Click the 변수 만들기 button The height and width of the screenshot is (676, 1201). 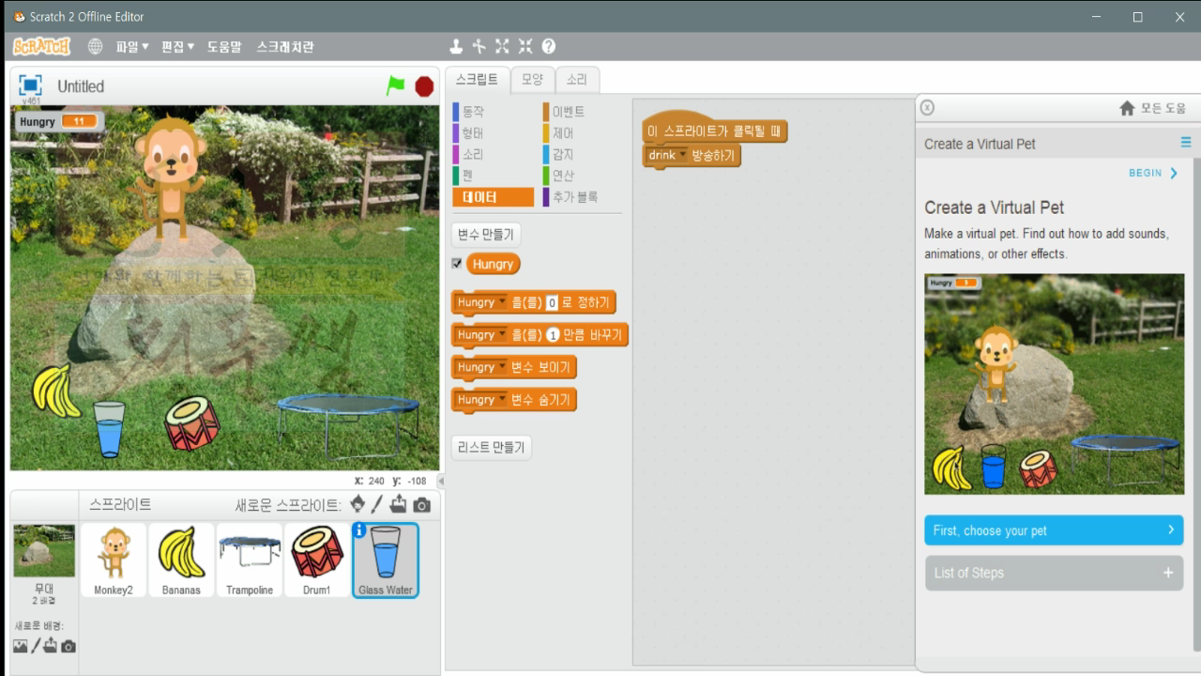tap(486, 235)
